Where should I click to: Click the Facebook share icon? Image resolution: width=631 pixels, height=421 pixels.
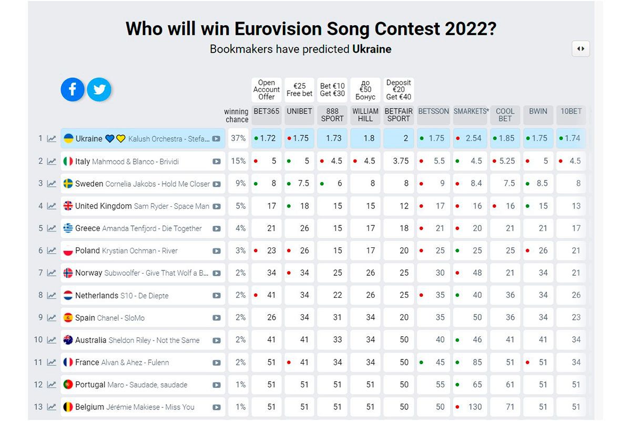tap(73, 89)
